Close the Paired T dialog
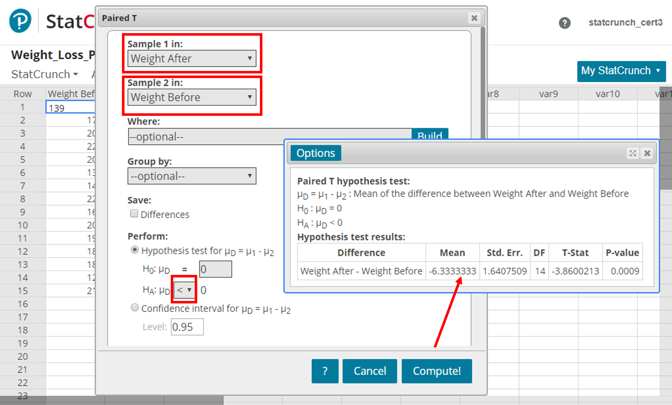This screenshot has width=672, height=405. 474,18
